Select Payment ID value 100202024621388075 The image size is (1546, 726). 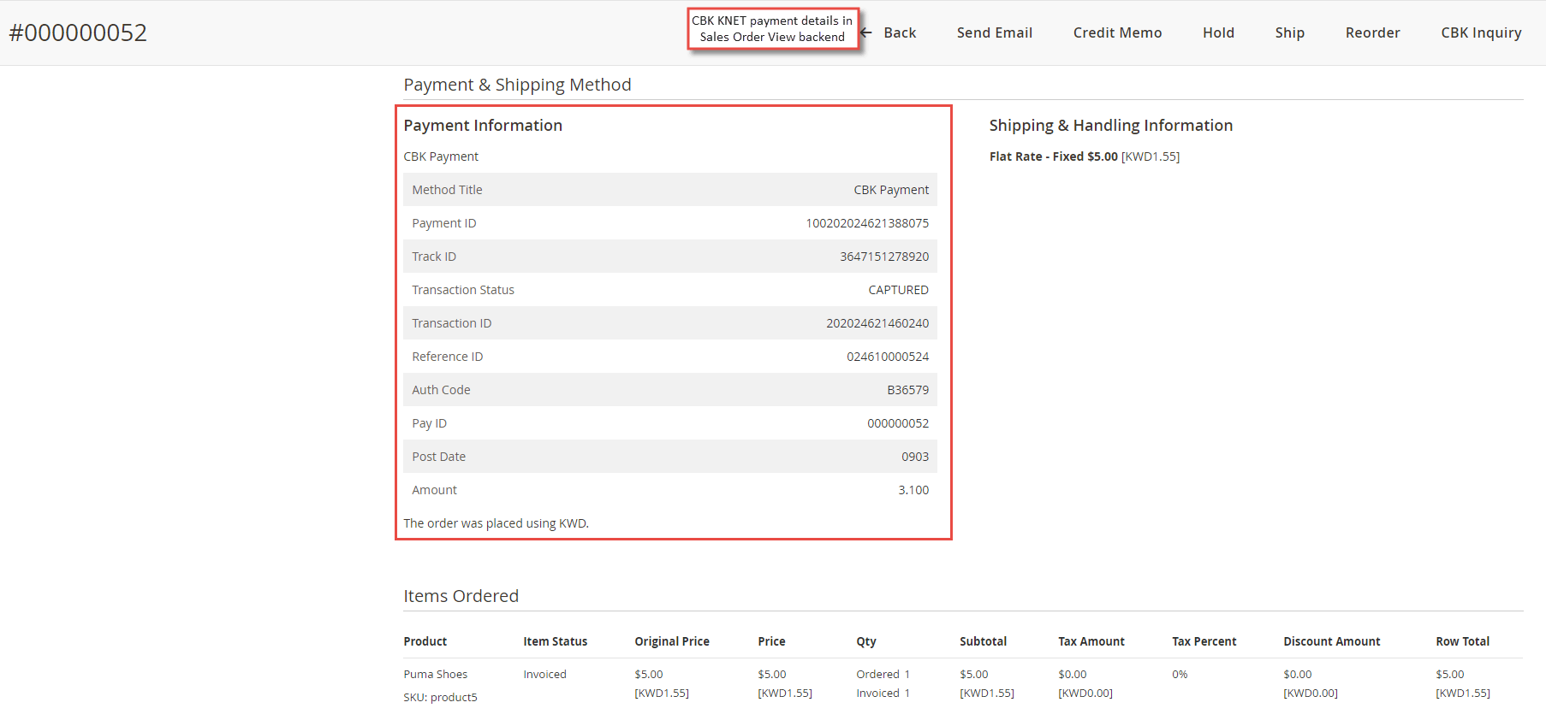coord(867,223)
